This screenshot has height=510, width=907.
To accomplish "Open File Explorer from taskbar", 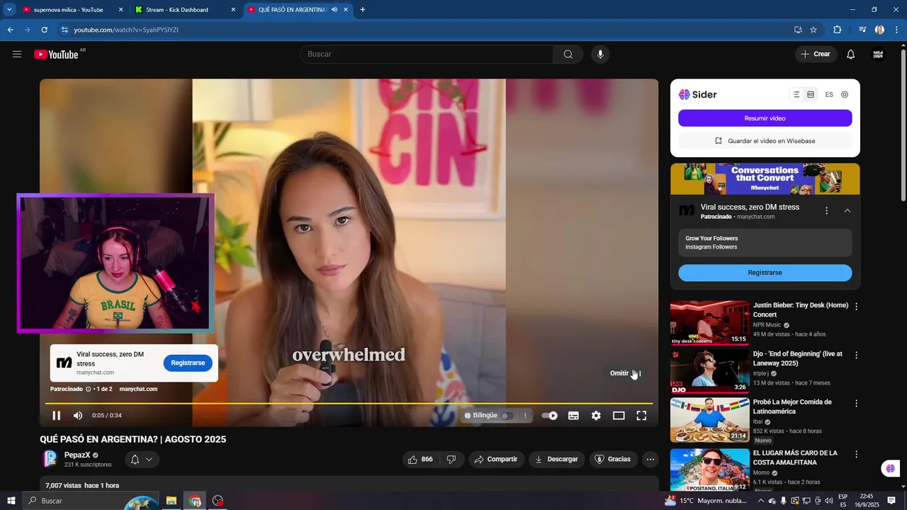I will pyautogui.click(x=171, y=501).
